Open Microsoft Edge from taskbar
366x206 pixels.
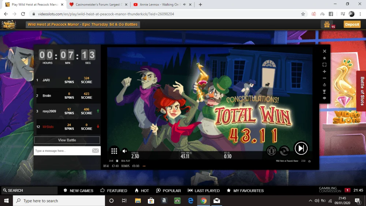(190, 201)
